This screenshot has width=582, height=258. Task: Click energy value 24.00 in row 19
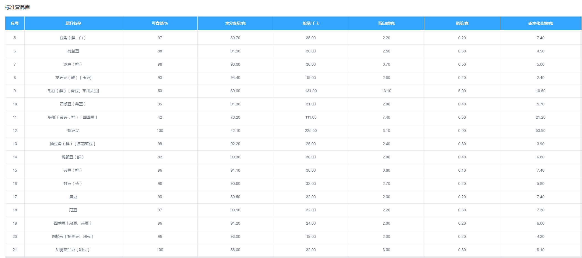(x=311, y=223)
